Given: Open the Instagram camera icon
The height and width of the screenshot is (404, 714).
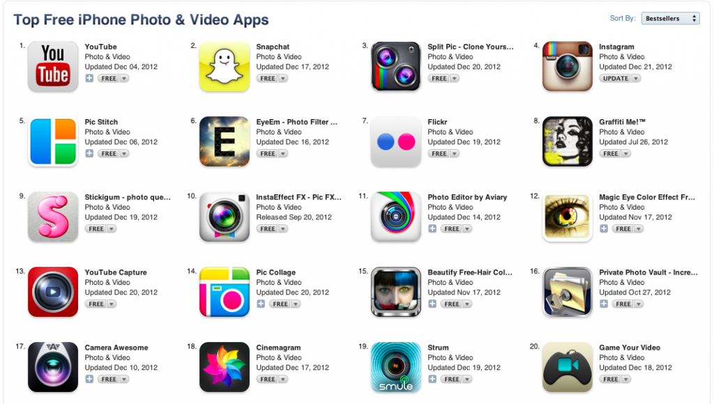Looking at the screenshot, I should pos(568,66).
